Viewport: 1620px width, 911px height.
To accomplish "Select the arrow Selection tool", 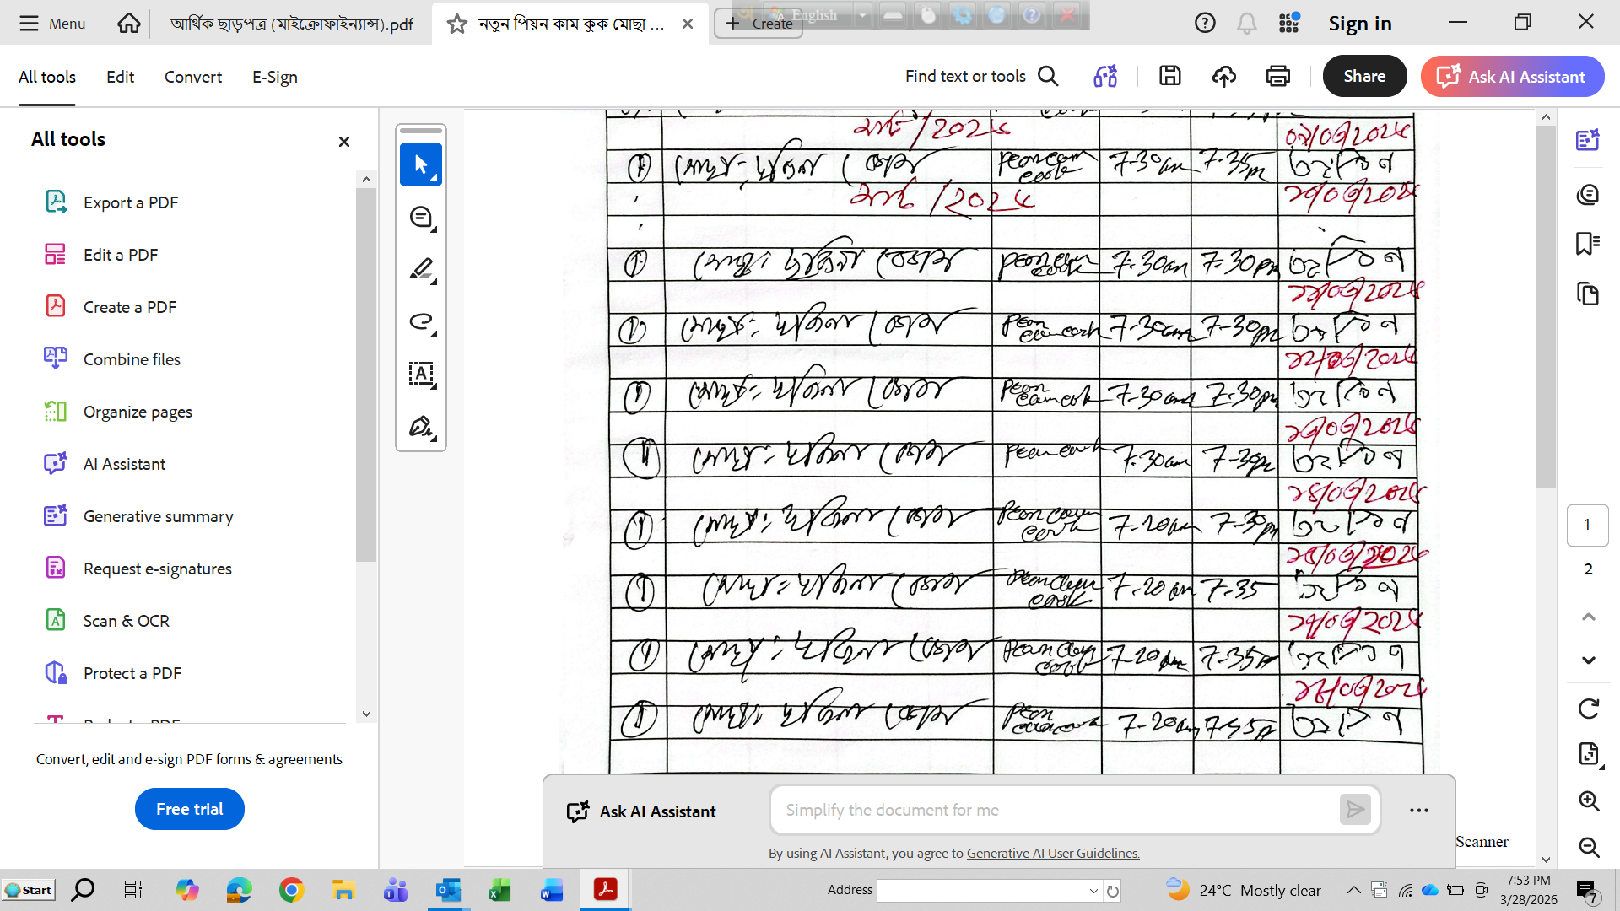I will (x=420, y=164).
